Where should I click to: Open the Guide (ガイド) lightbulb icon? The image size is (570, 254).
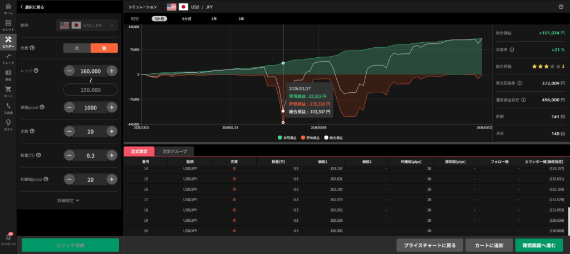(8, 124)
